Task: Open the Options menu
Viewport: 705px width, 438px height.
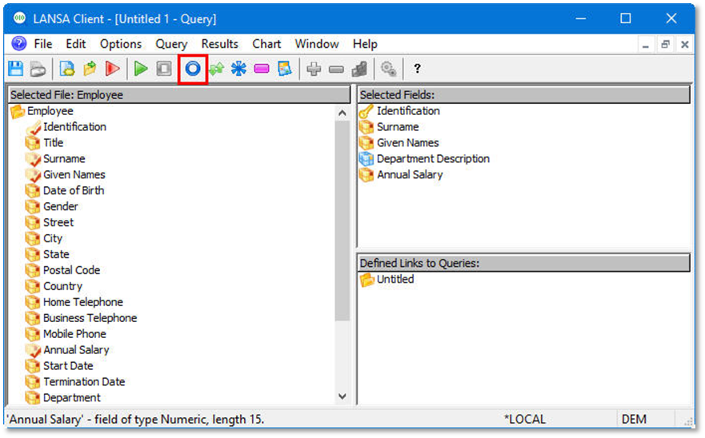Action: 121,44
